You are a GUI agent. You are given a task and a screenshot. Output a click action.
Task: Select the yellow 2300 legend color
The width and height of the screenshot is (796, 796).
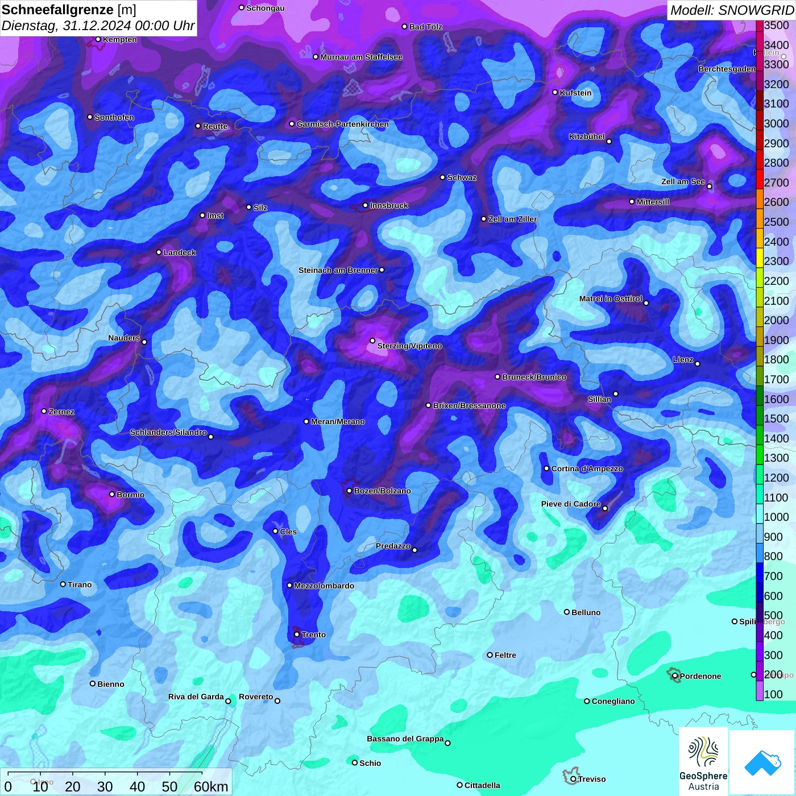(x=760, y=258)
